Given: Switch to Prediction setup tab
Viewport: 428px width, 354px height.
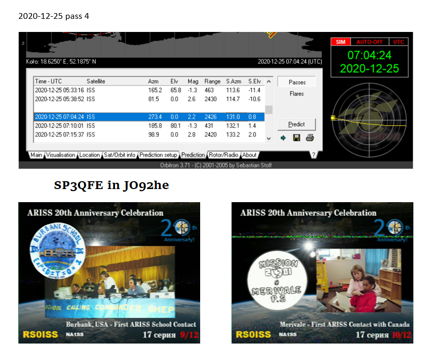Looking at the screenshot, I should (158, 155).
